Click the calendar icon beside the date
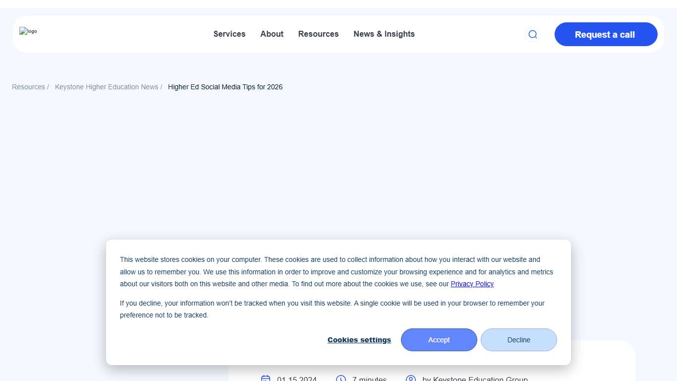Screen dimensions: 677x381 tap(266, 379)
